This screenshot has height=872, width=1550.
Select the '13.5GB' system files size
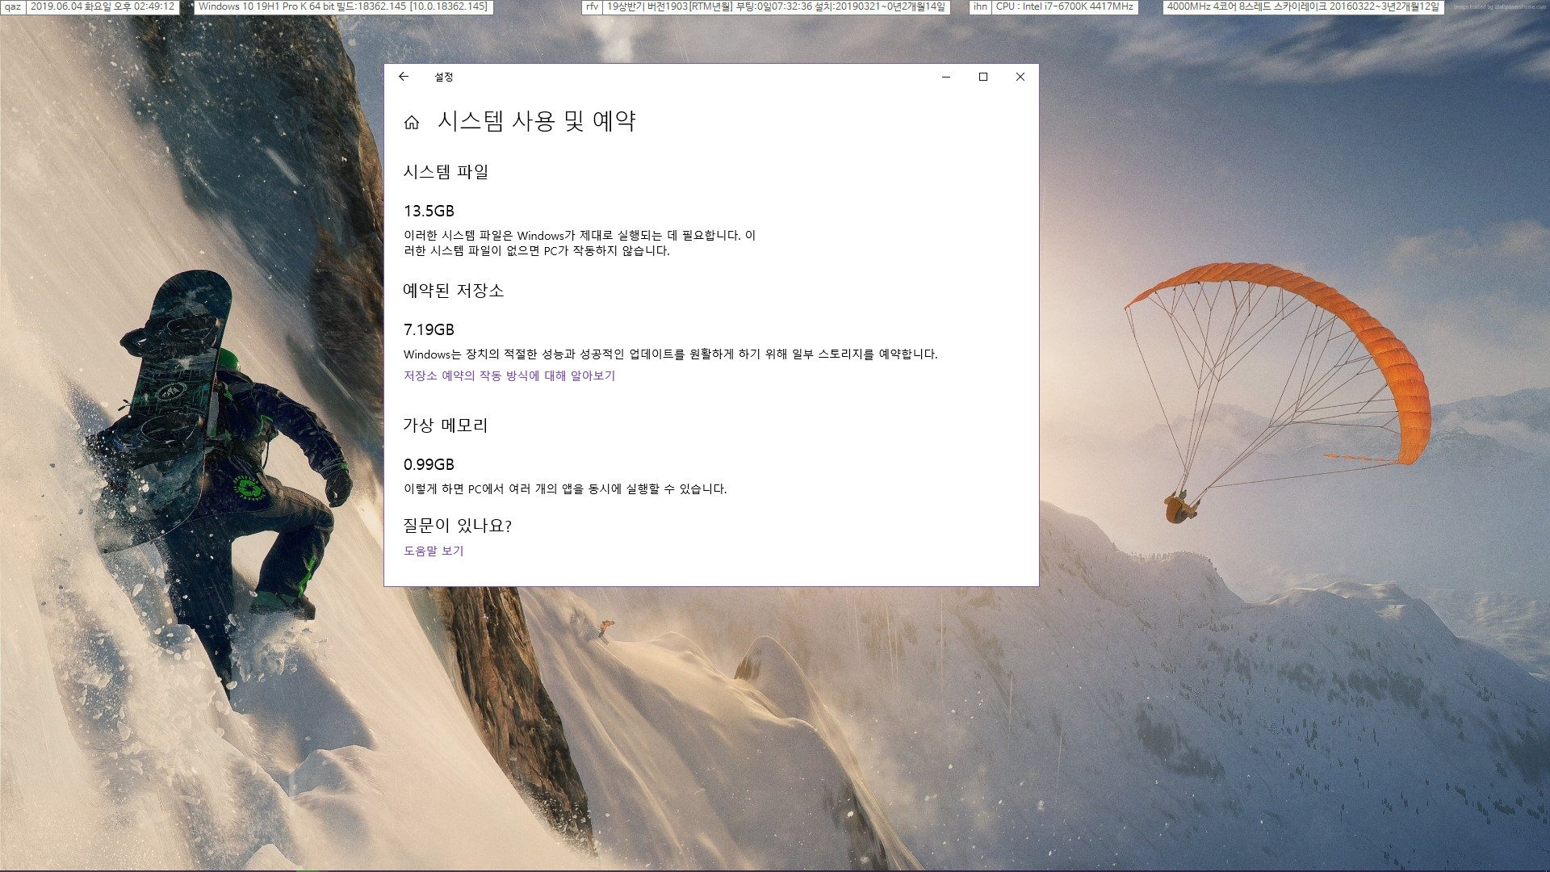[x=429, y=211]
